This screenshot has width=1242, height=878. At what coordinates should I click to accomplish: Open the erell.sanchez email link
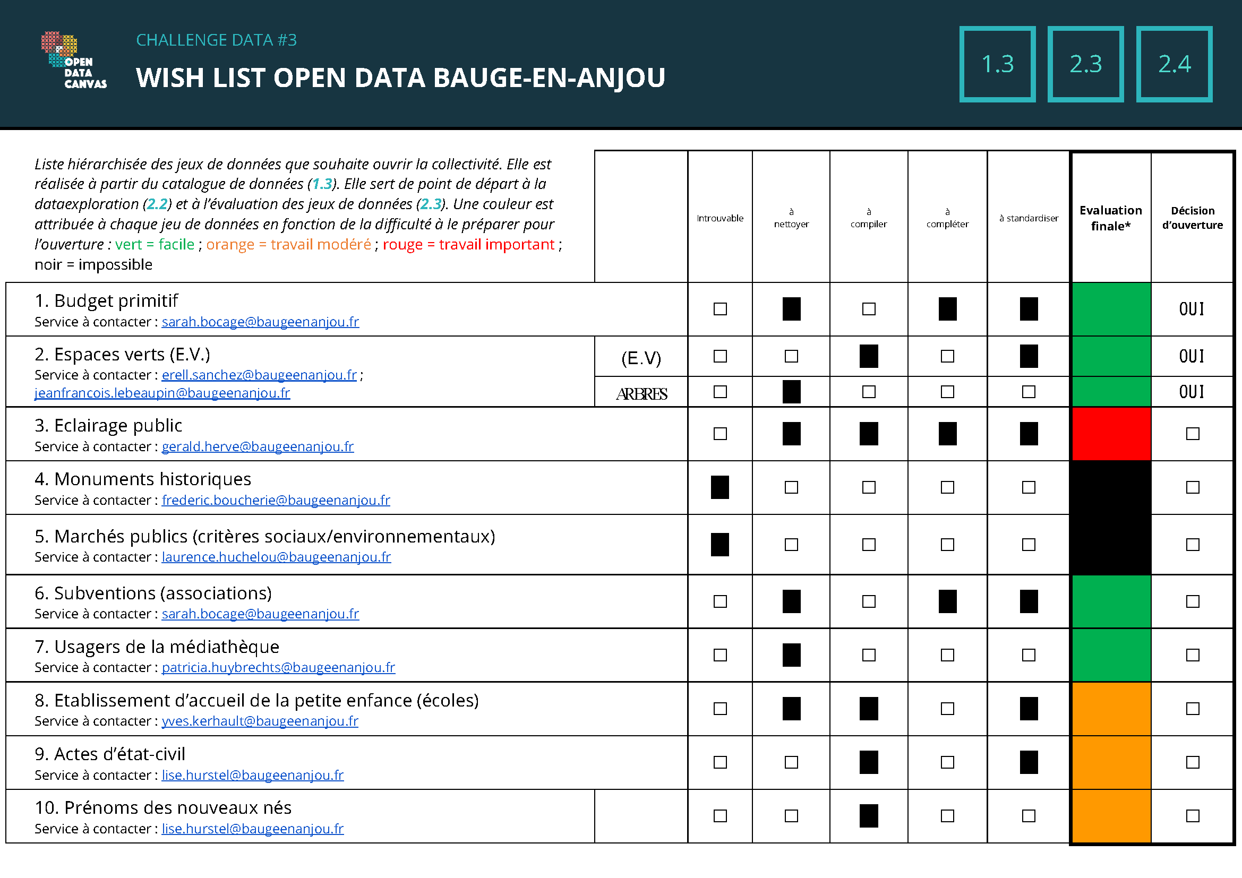259,375
